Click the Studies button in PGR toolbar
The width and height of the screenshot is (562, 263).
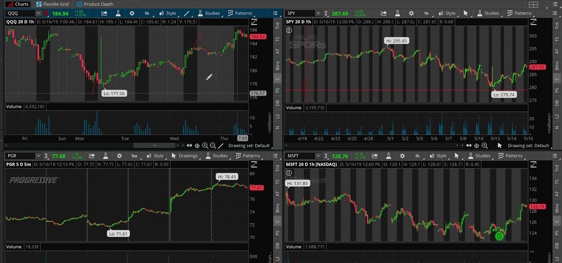[216, 156]
